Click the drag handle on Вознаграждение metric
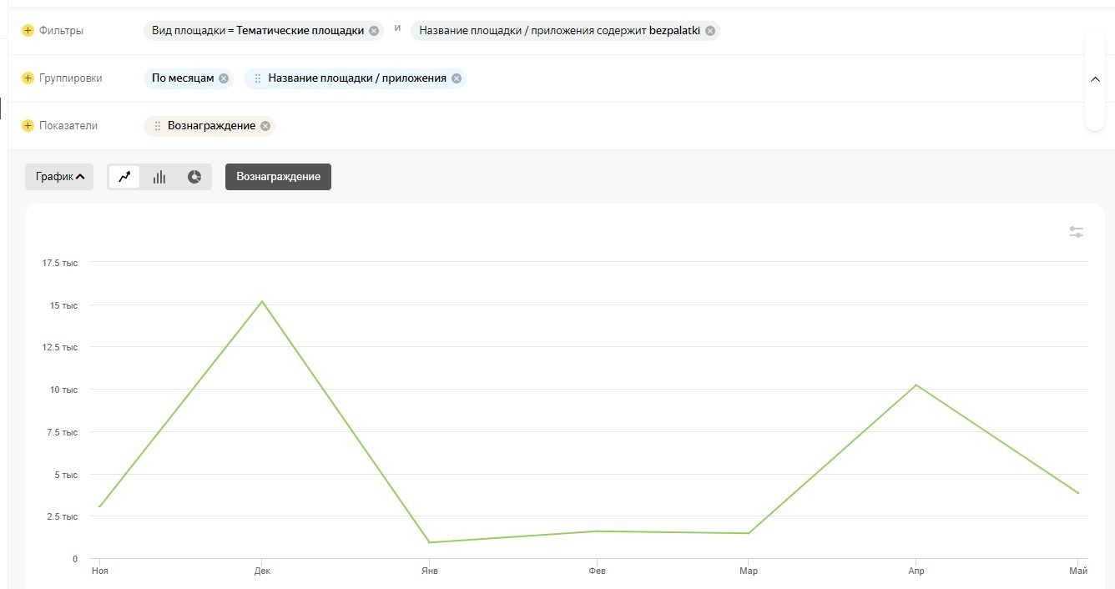Screen dimensions: 1115x589 coord(158,126)
